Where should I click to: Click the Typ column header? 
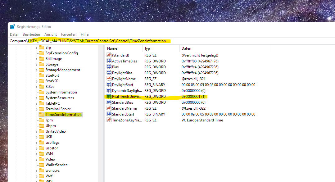pos(161,48)
